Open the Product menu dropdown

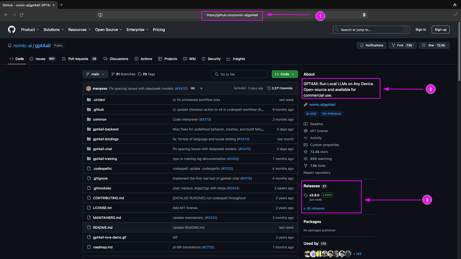(x=30, y=30)
